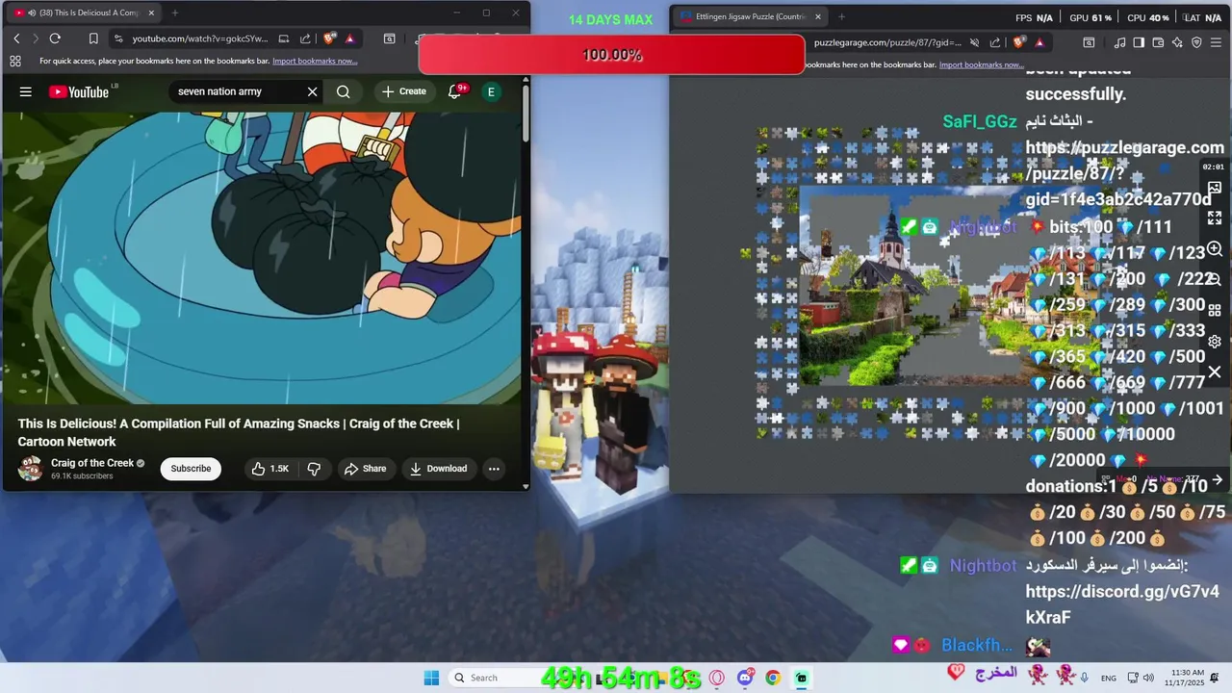
Task: Open the Brave VPN shield icon
Action: [1196, 42]
